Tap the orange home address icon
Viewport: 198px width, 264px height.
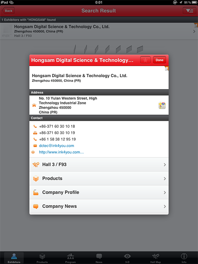pyautogui.click(x=34, y=105)
